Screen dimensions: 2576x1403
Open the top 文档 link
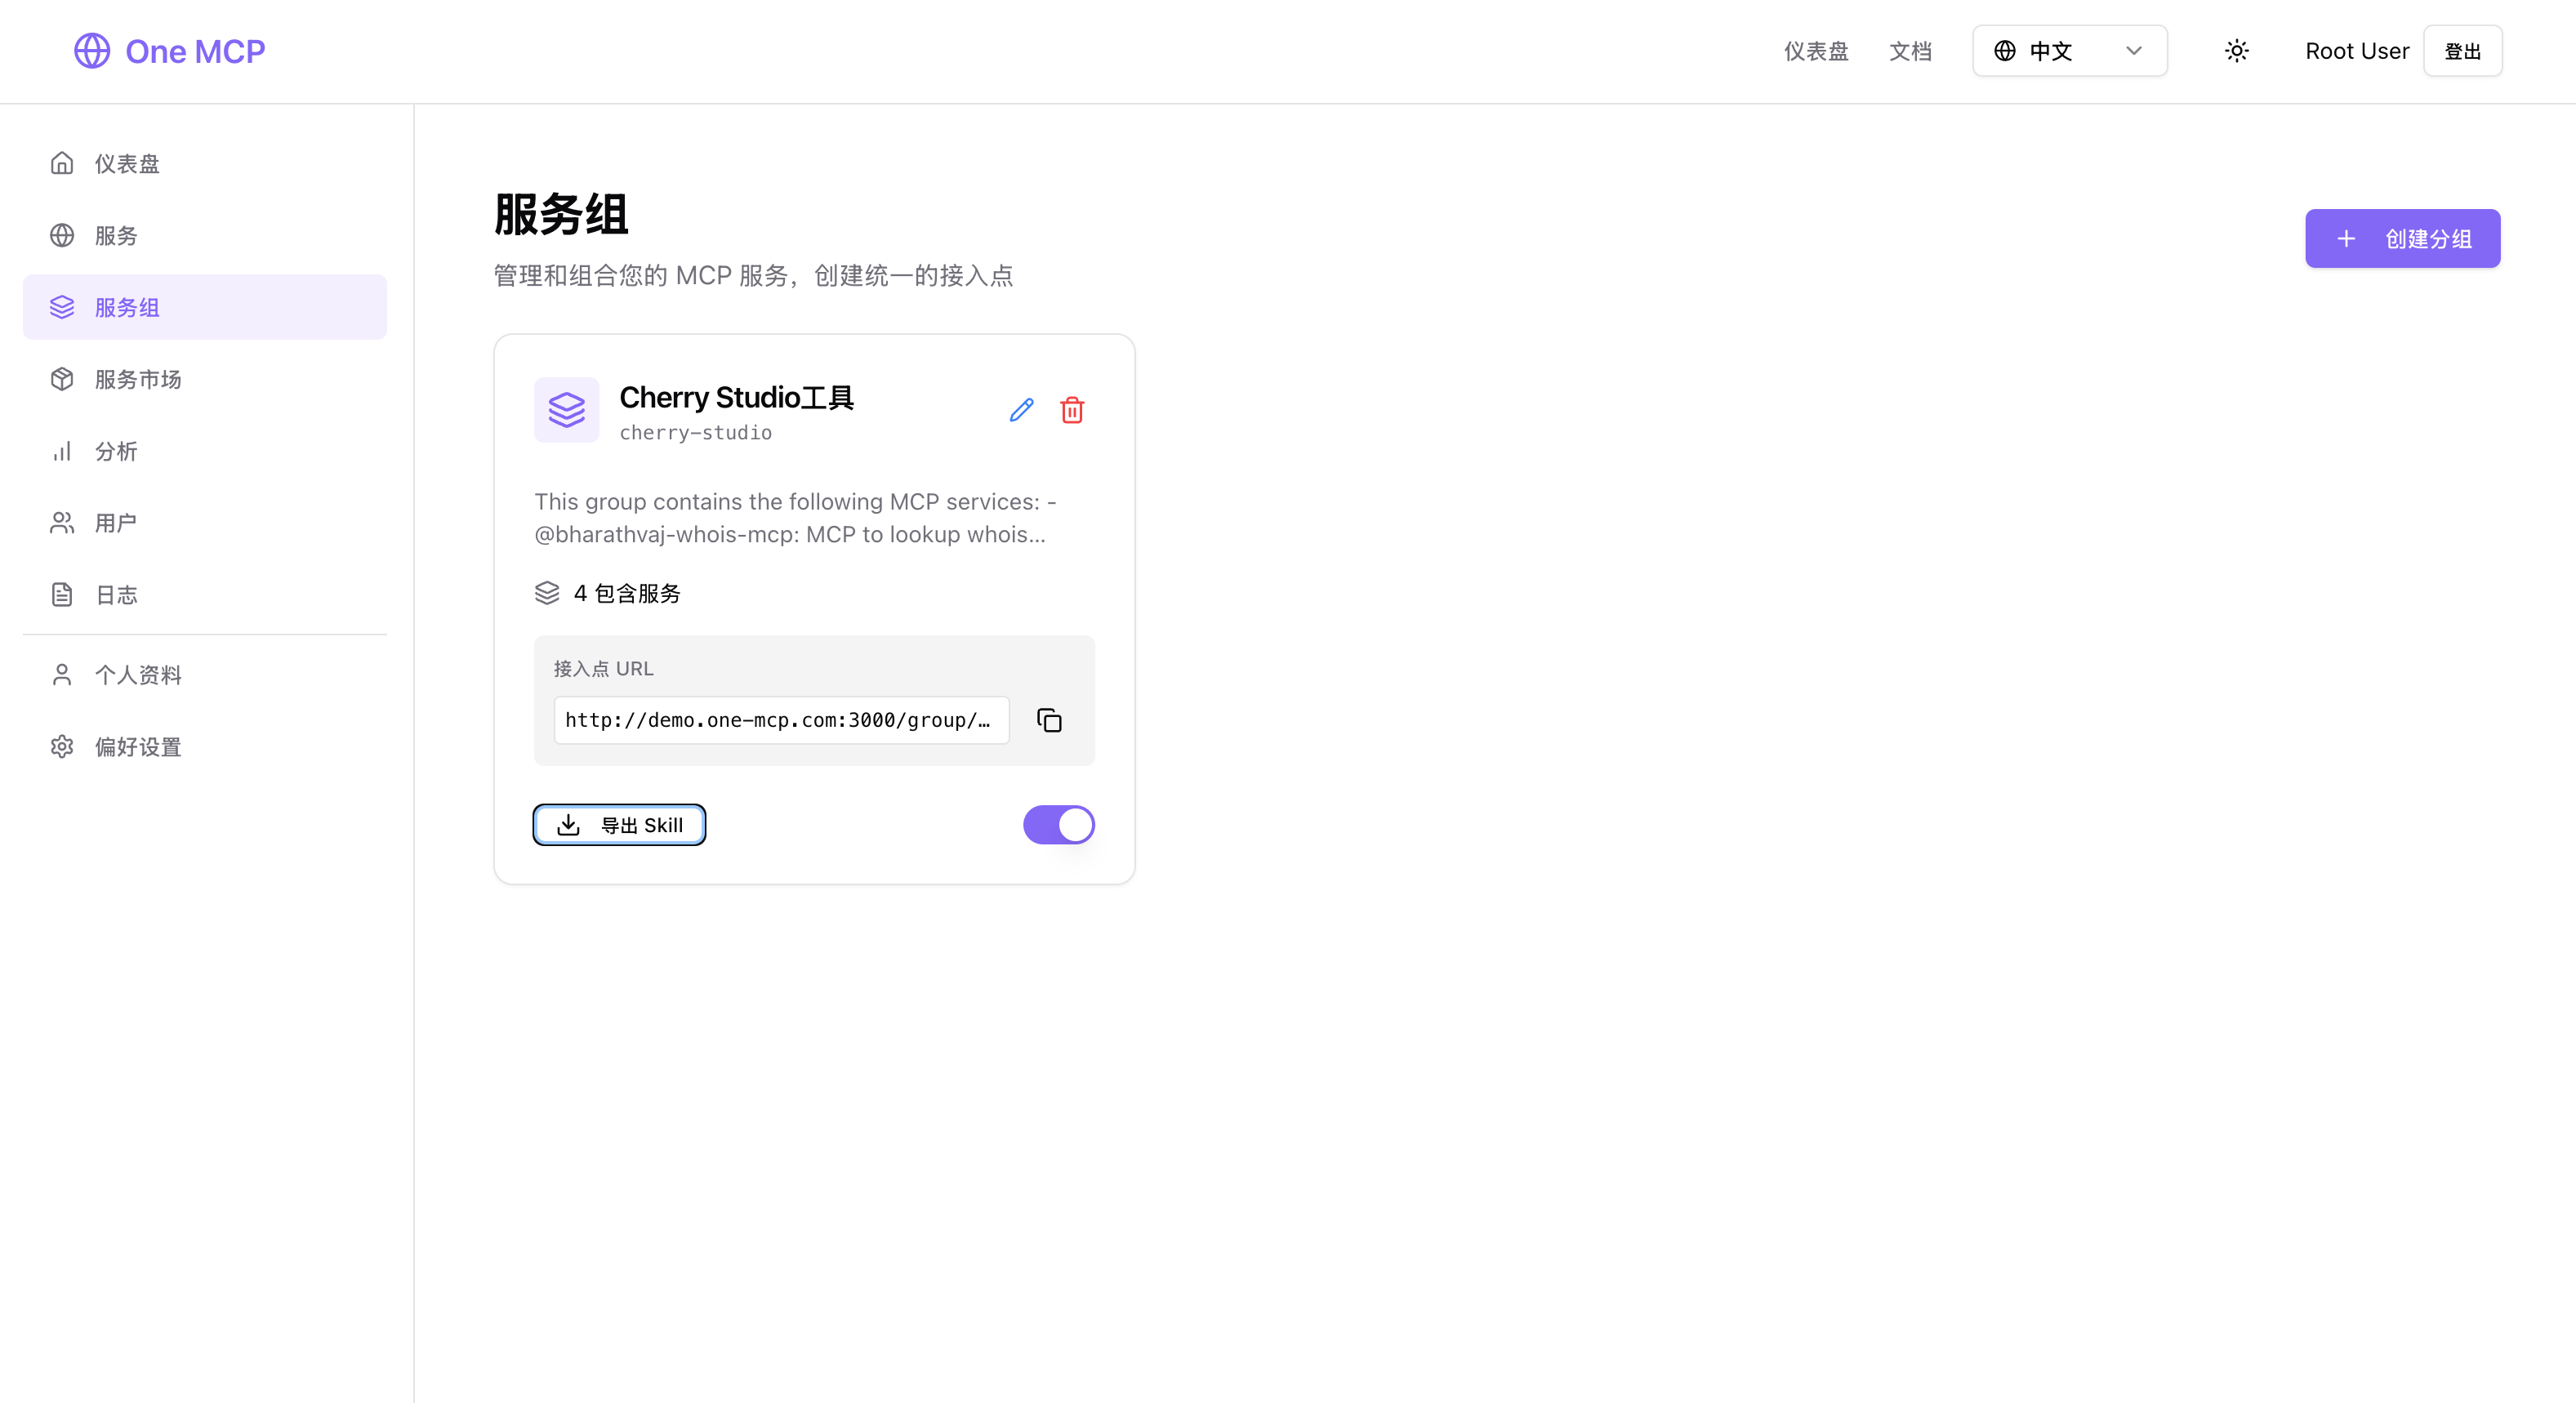1910,51
